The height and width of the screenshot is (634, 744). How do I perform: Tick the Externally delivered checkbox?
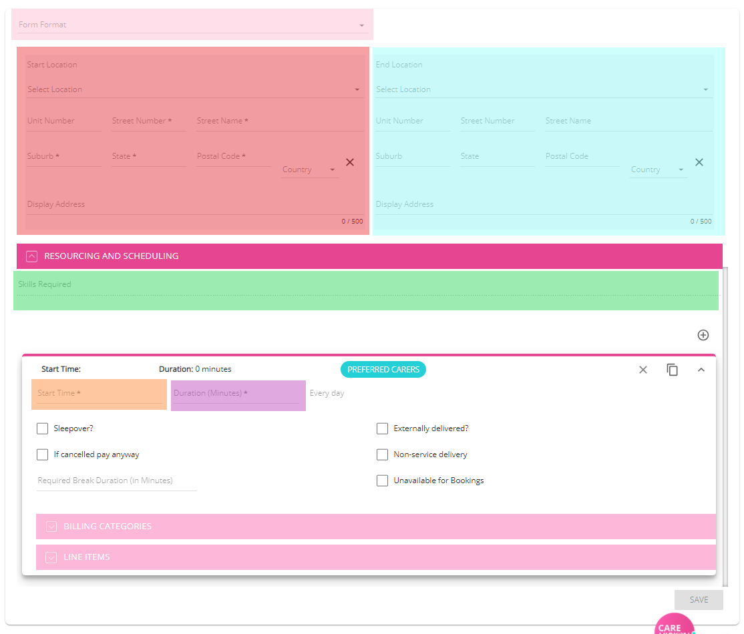(382, 428)
